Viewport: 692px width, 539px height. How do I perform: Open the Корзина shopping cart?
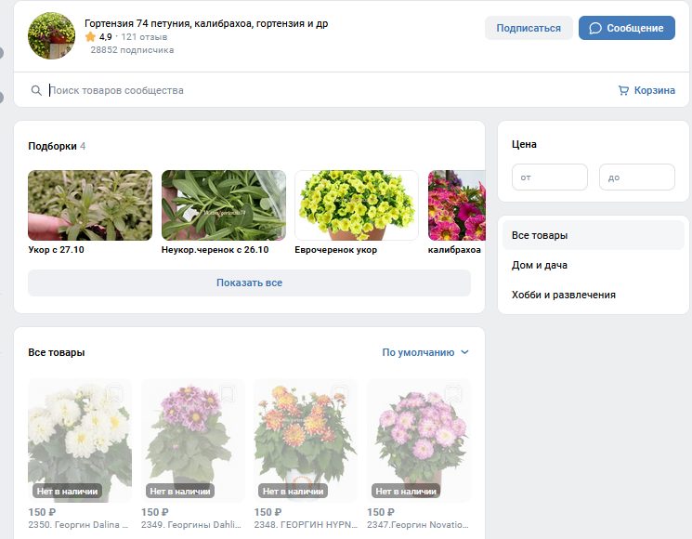pos(646,90)
